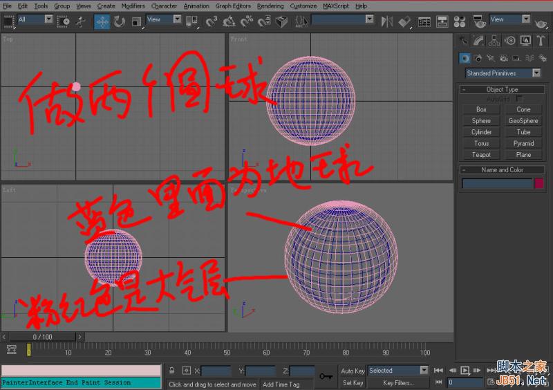The width and height of the screenshot is (553, 390).
Task: Switch to the Create command panel
Action: click(463, 41)
